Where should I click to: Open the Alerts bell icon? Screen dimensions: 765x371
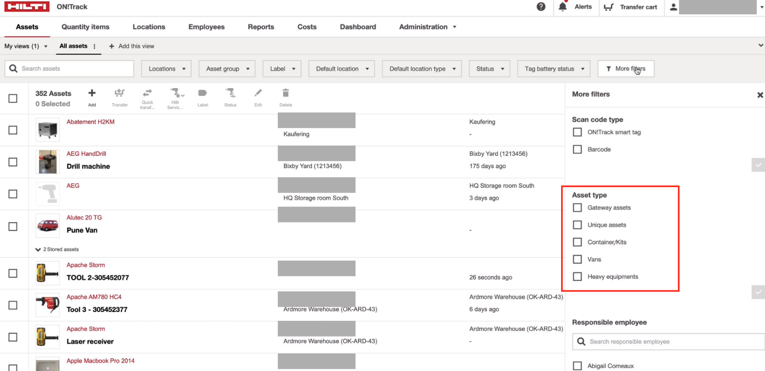tap(562, 7)
